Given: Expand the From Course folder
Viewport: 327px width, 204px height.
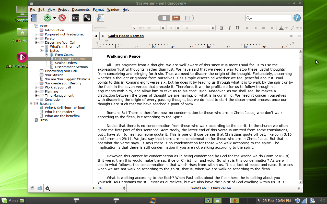Looking at the screenshot, I should pos(46,55).
